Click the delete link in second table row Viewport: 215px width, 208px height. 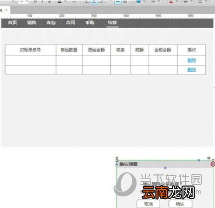tap(191, 70)
